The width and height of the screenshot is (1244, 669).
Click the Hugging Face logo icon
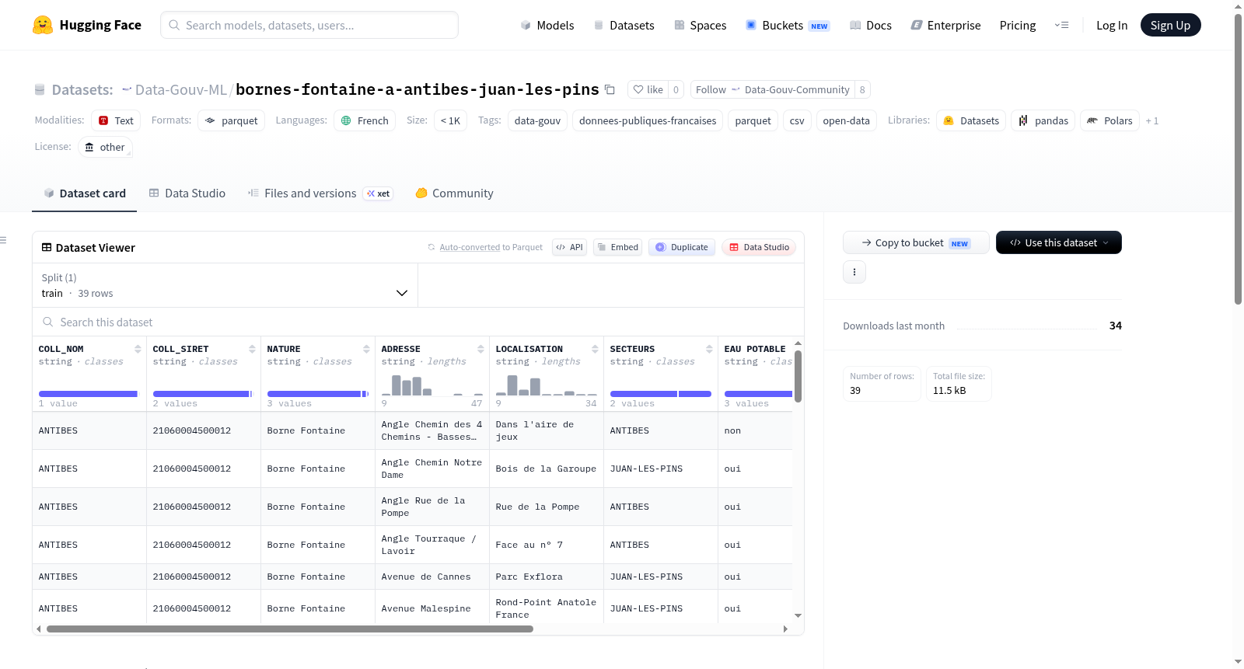click(x=43, y=25)
